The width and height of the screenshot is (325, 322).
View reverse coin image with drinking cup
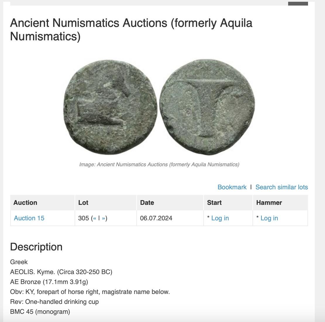(207, 107)
